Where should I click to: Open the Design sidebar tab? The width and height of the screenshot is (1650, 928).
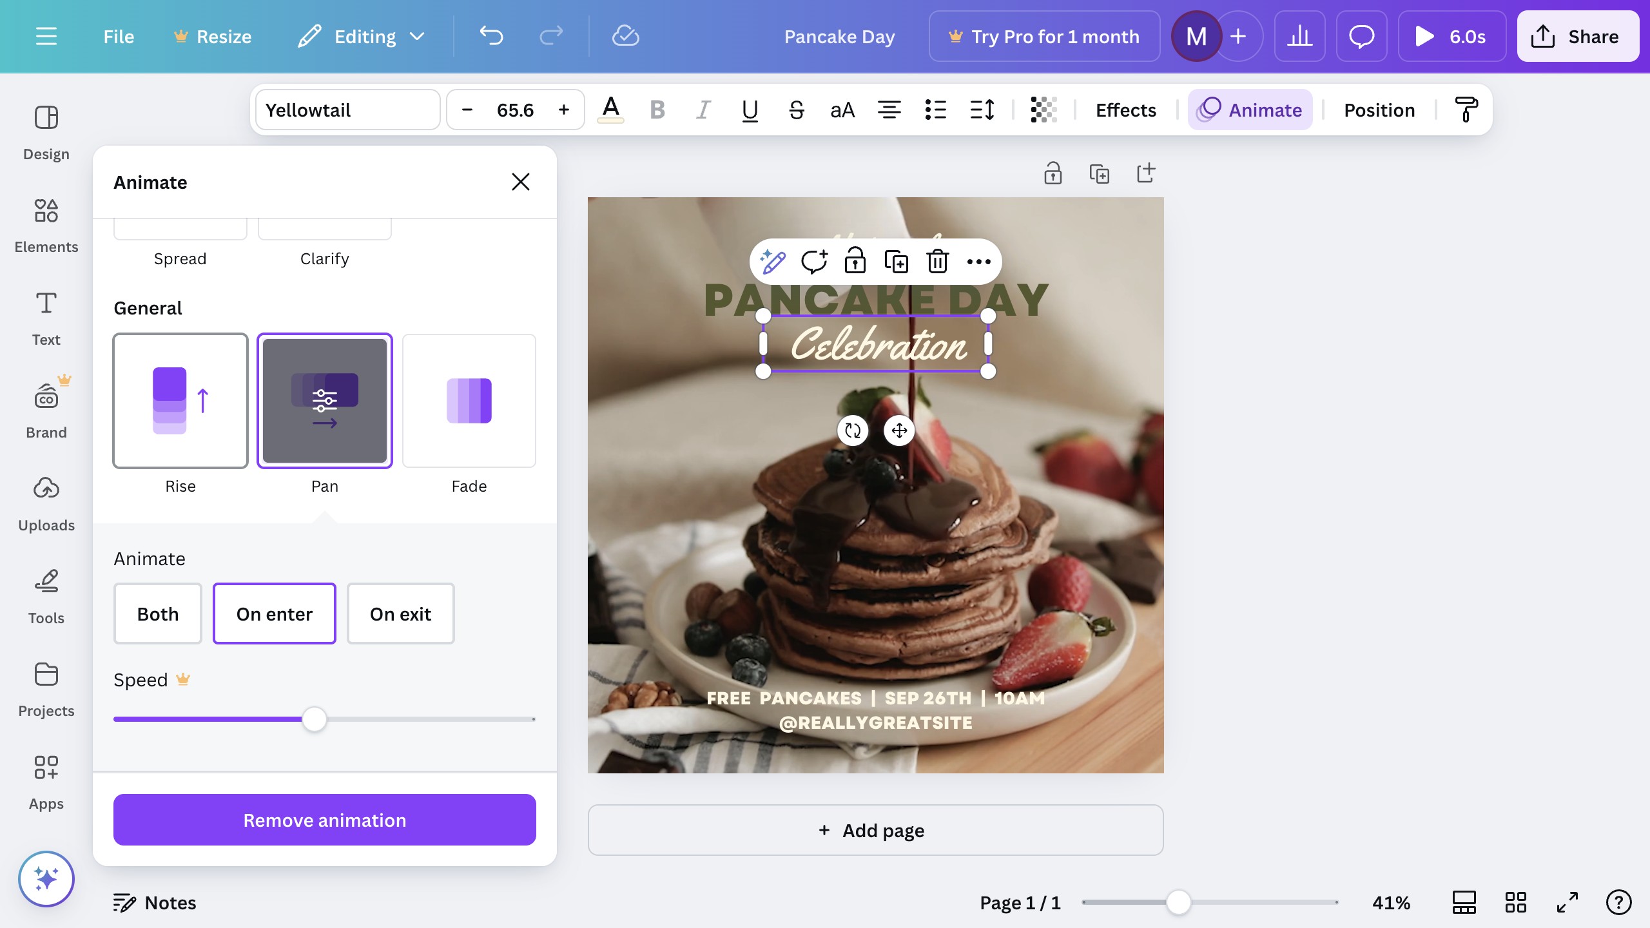[x=46, y=133]
